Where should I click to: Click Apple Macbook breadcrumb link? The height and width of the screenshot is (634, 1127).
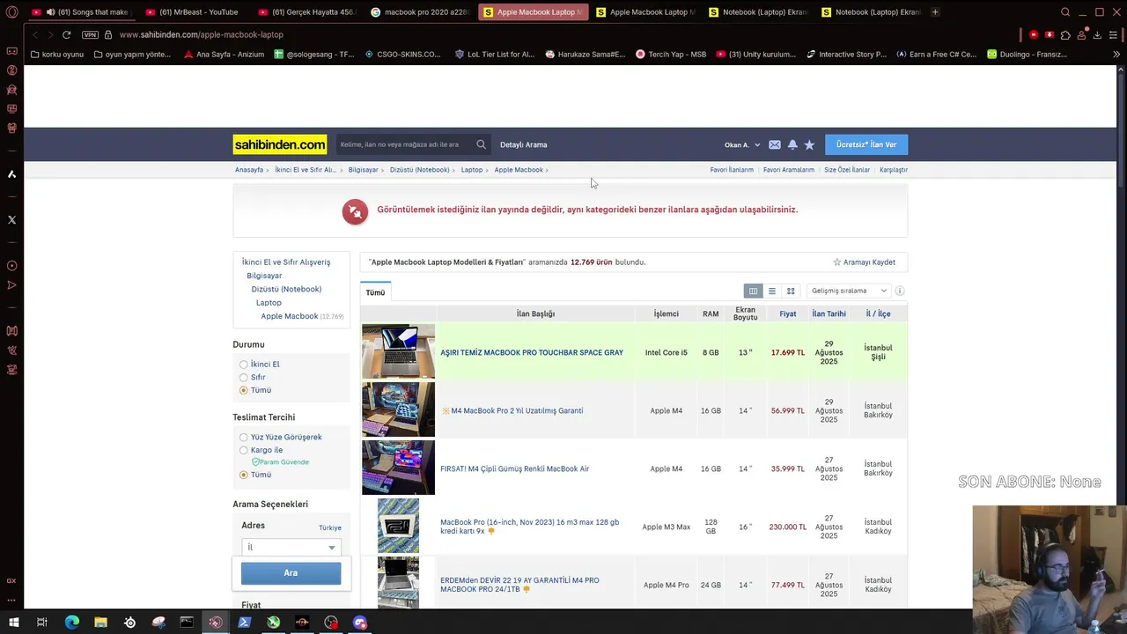pyautogui.click(x=519, y=170)
